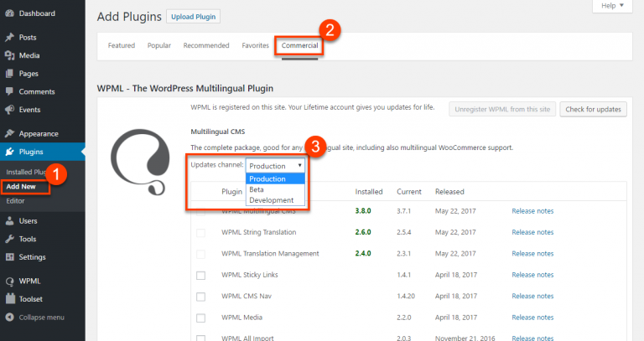This screenshot has width=644, height=341.
Task: Expand the Help dropdown
Action: coord(612,6)
